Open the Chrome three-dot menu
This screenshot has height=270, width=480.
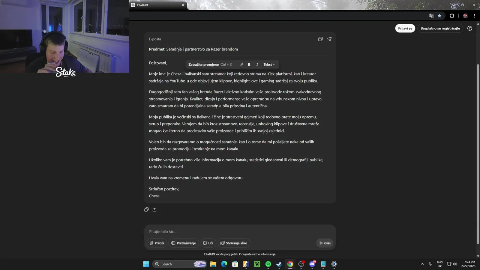[474, 16]
